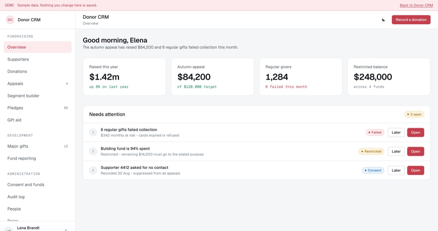View the Audit log
The height and width of the screenshot is (231, 438).
pyautogui.click(x=38, y=197)
